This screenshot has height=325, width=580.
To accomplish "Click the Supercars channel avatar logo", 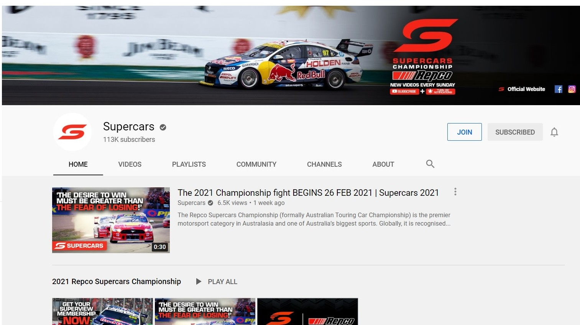I will pyautogui.click(x=72, y=132).
